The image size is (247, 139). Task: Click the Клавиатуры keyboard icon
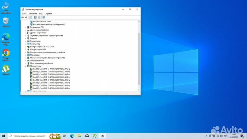coord(28,41)
